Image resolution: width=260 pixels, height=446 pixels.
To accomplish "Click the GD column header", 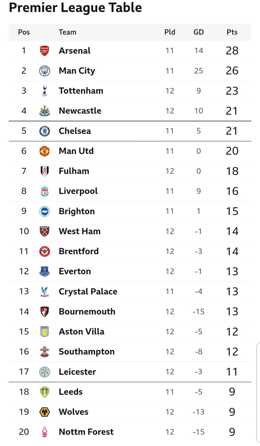I will tap(198, 32).
